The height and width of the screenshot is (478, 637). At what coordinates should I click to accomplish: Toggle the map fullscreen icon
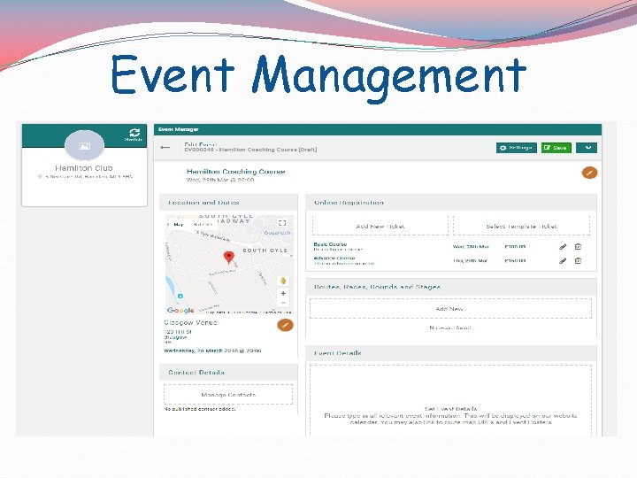(282, 223)
